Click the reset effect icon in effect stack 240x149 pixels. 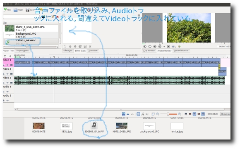(80, 46)
